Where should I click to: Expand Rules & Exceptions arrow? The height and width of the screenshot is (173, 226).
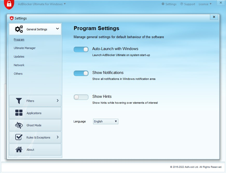[58, 137]
